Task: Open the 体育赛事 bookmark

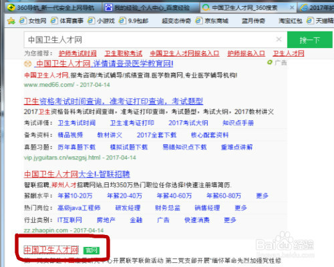Action: click(67, 21)
